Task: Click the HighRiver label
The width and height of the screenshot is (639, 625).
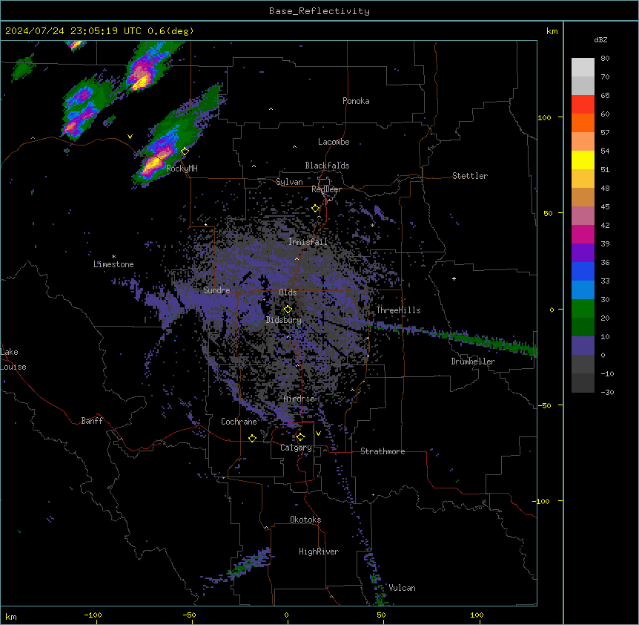Action: pyautogui.click(x=319, y=552)
